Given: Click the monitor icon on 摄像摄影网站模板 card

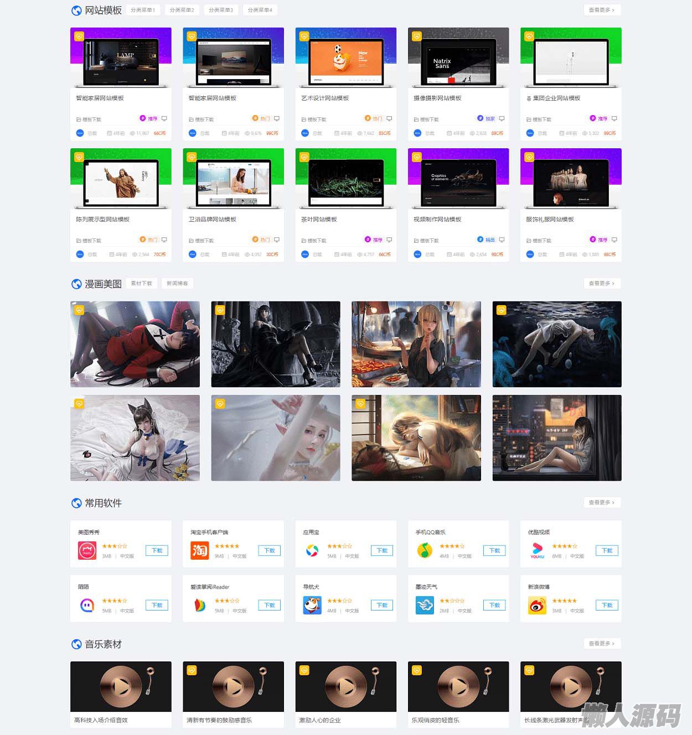Looking at the screenshot, I should tap(502, 118).
